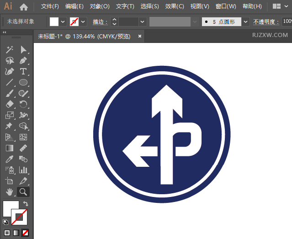Select the Line Segment tool
The height and width of the screenshot is (239, 292).
[x=9, y=82]
